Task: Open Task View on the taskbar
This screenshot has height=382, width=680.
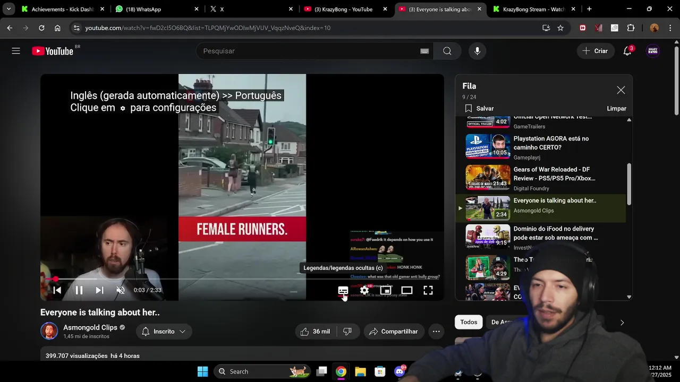Action: 321,371
